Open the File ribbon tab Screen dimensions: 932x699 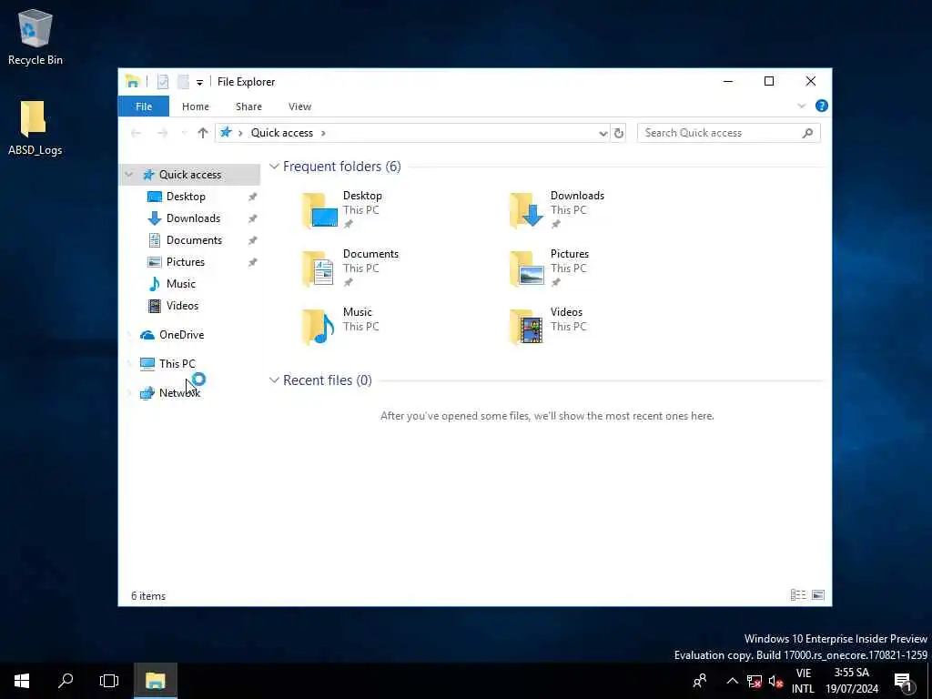point(143,106)
